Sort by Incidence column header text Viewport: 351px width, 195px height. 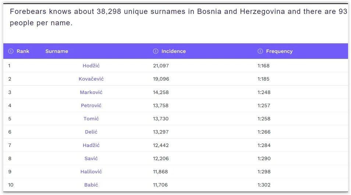pos(173,51)
